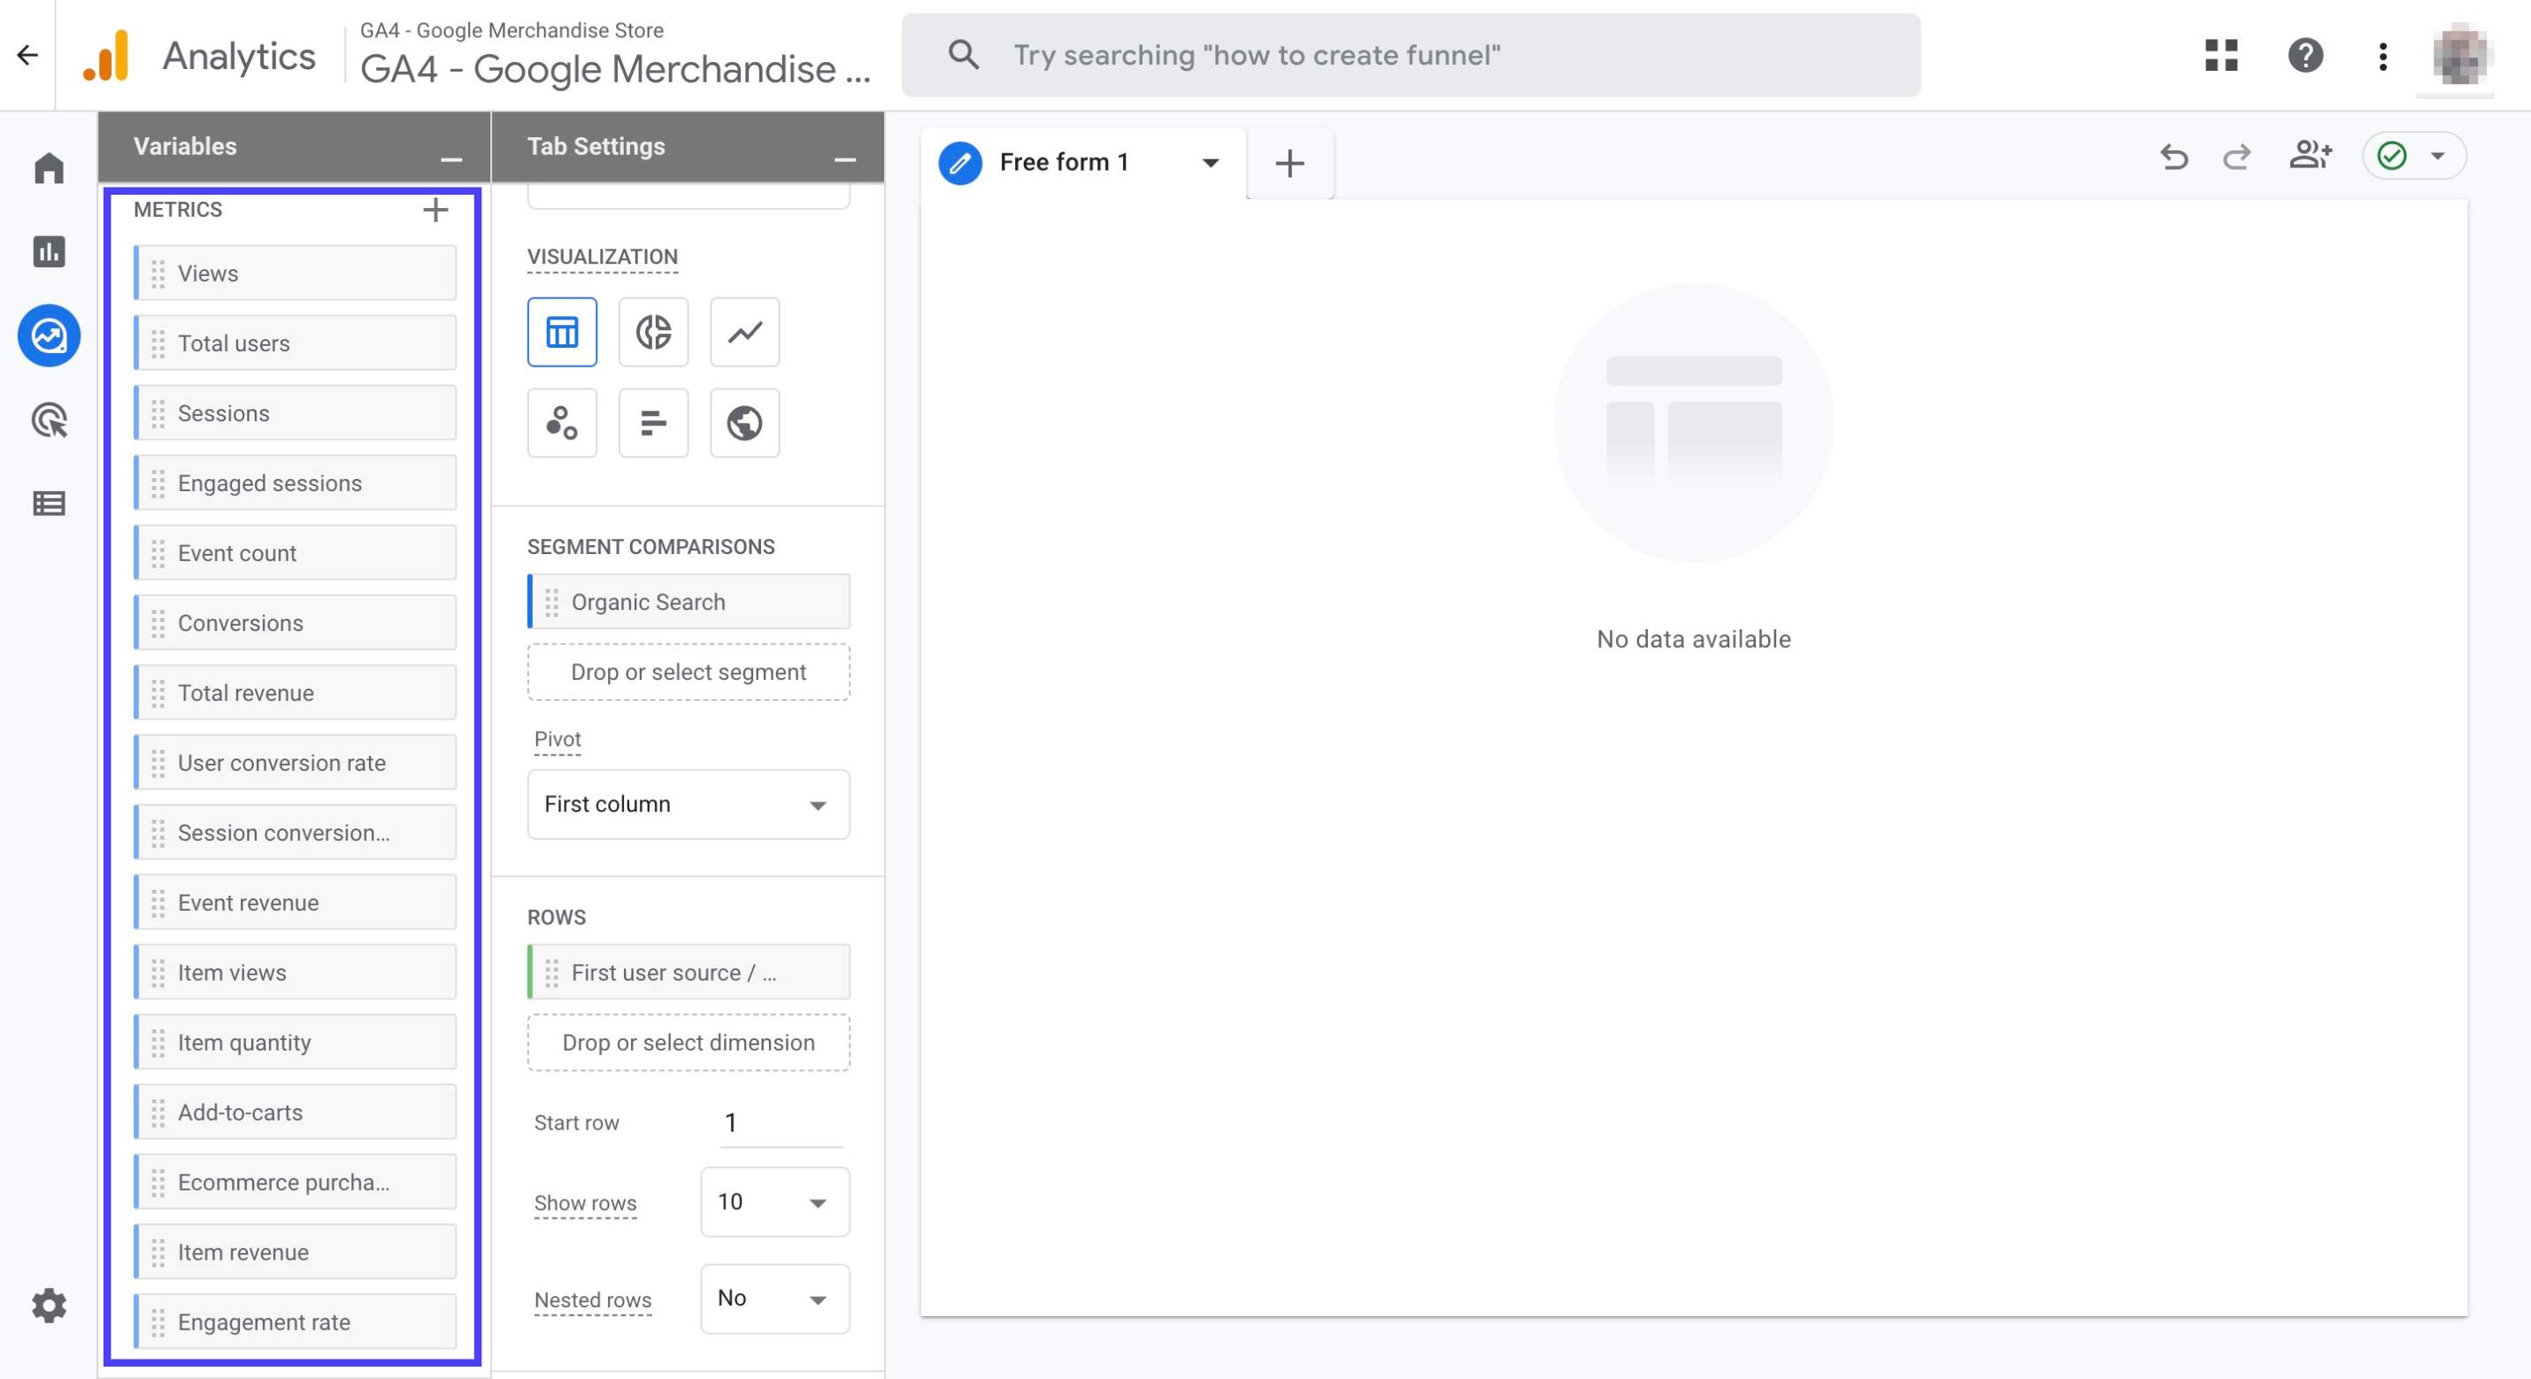
Task: Click the Undo arrow icon
Action: [2174, 157]
